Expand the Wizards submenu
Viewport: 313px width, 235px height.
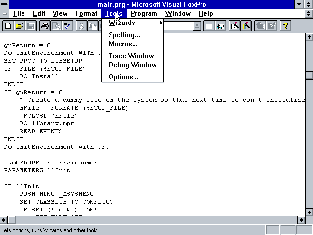pos(133,23)
